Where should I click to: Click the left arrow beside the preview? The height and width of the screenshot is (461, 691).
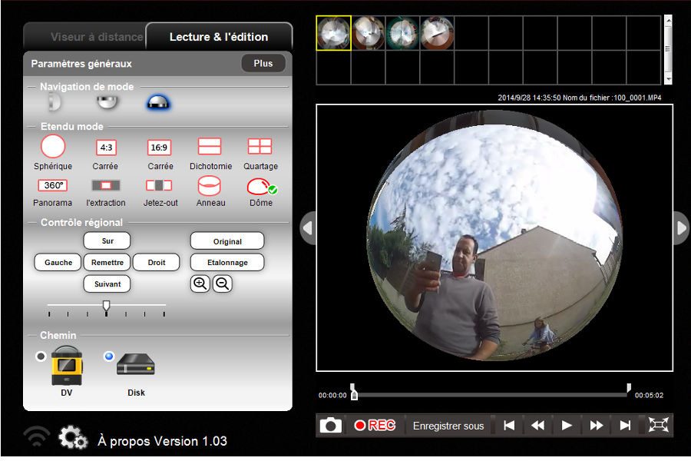click(308, 228)
